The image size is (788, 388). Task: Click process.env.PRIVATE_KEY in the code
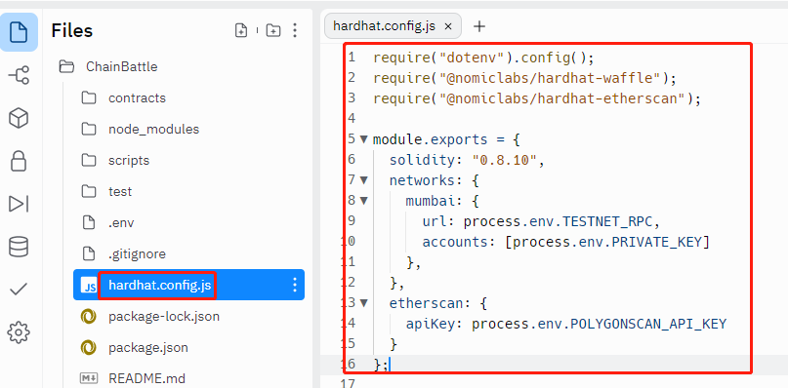pyautogui.click(x=607, y=242)
